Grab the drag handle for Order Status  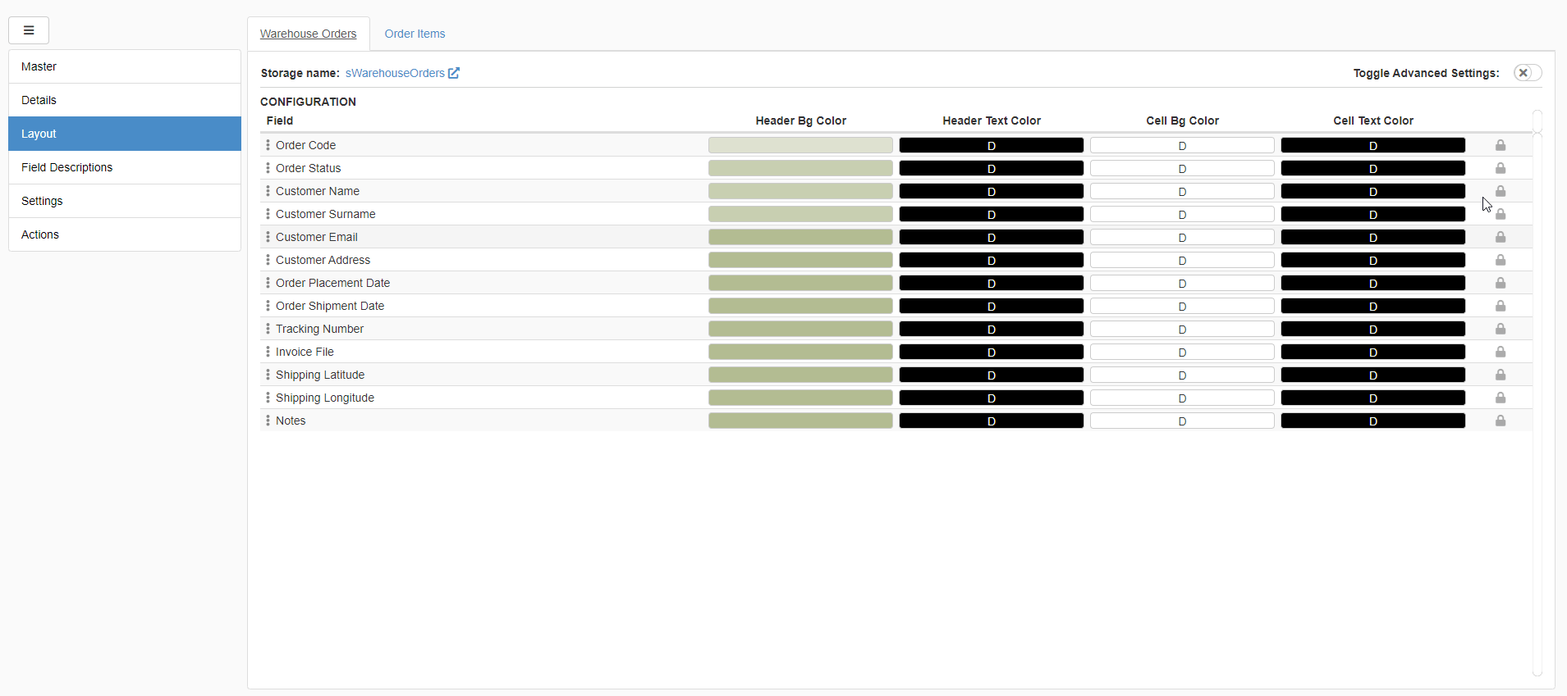[x=268, y=168]
